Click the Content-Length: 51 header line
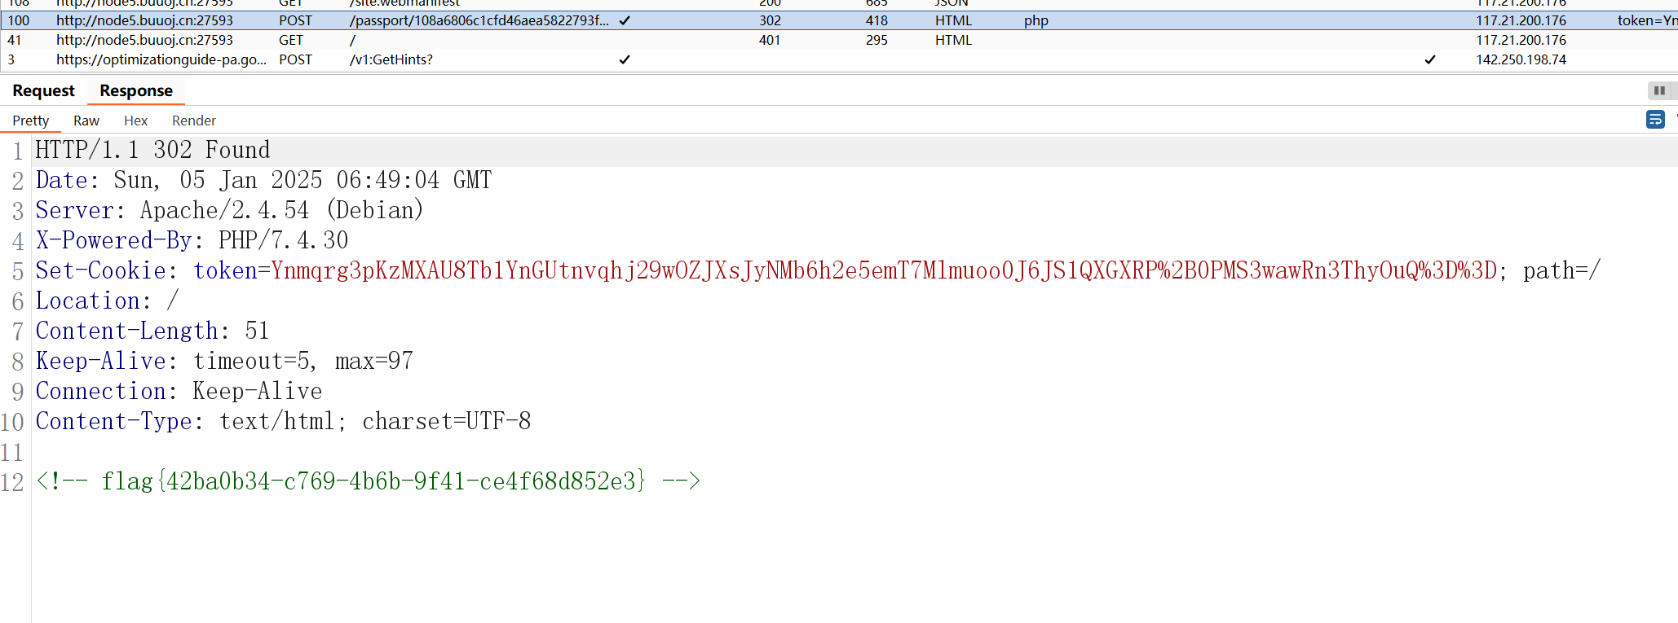The image size is (1678, 623). tap(152, 331)
